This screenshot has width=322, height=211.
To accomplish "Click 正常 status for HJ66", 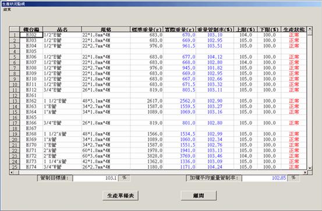I will coord(294,123).
